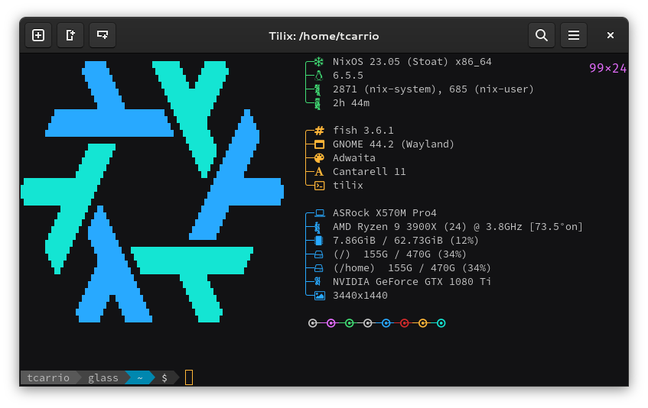Click the fish shell hash icon
Image resolution: width=648 pixels, height=408 pixels.
coord(320,131)
